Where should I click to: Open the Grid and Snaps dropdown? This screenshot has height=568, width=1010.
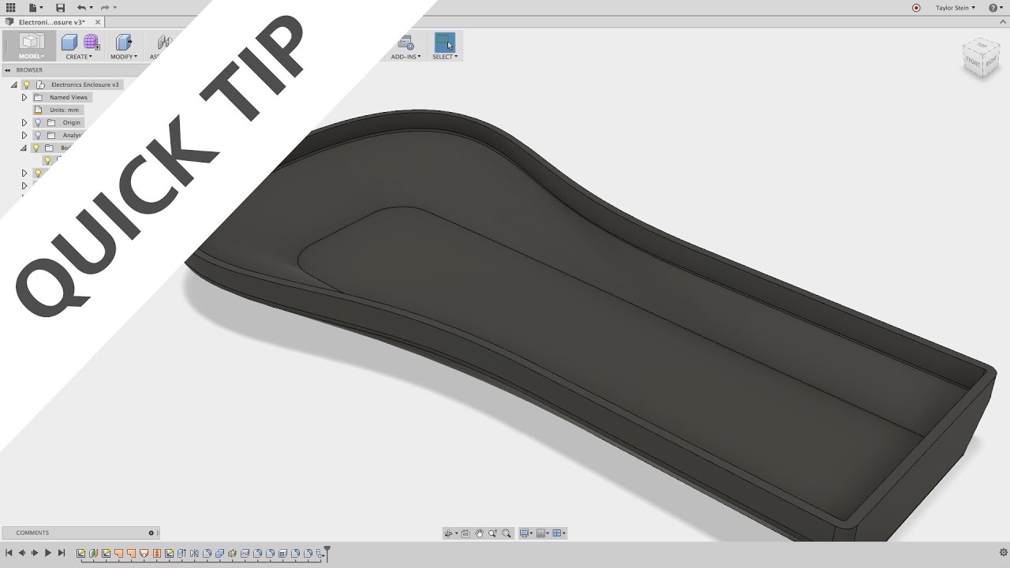[542, 533]
